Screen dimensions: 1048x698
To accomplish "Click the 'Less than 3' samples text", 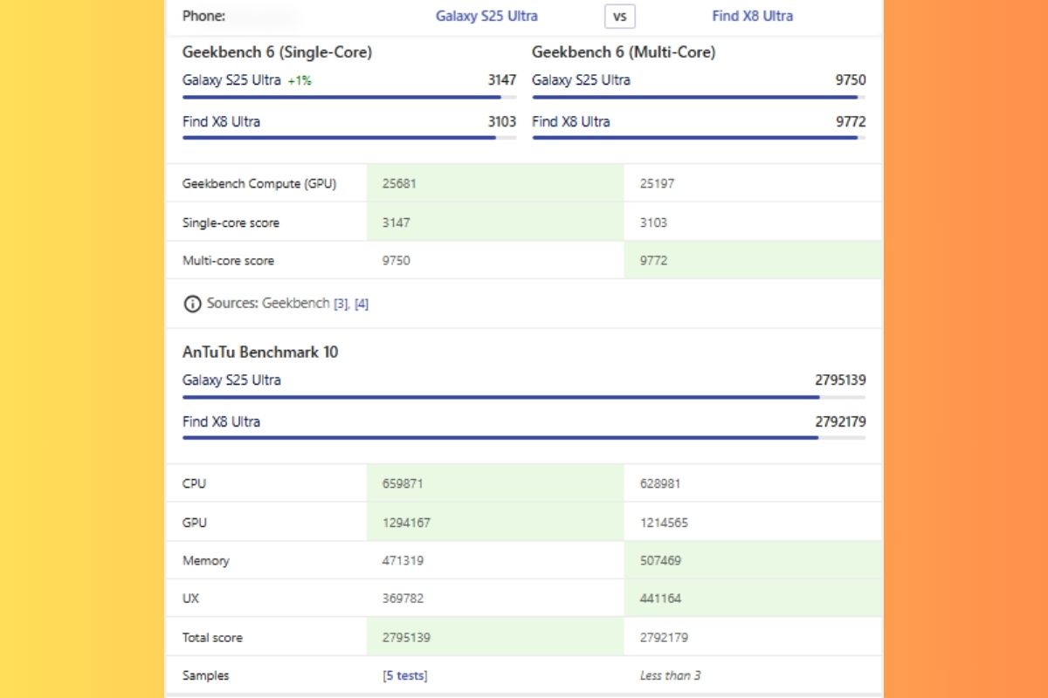I will pyautogui.click(x=670, y=675).
